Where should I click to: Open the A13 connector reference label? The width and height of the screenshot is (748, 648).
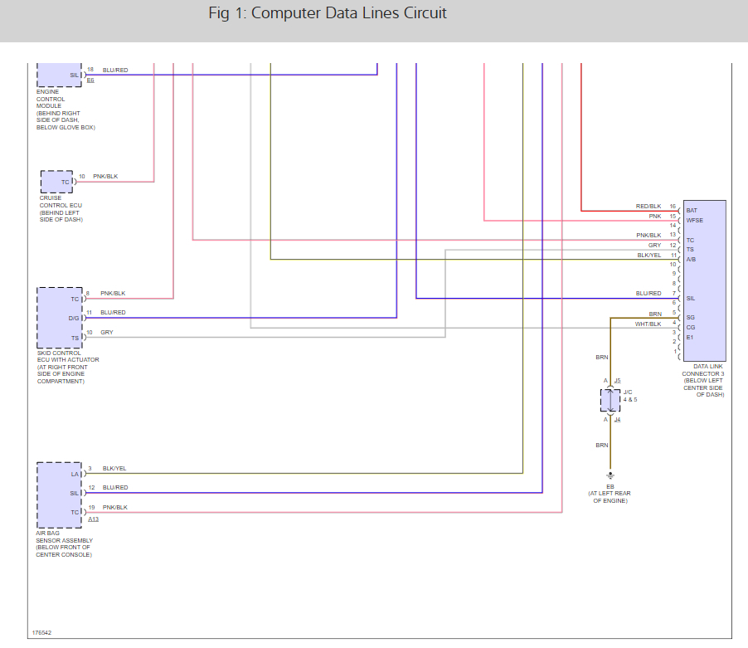93,519
